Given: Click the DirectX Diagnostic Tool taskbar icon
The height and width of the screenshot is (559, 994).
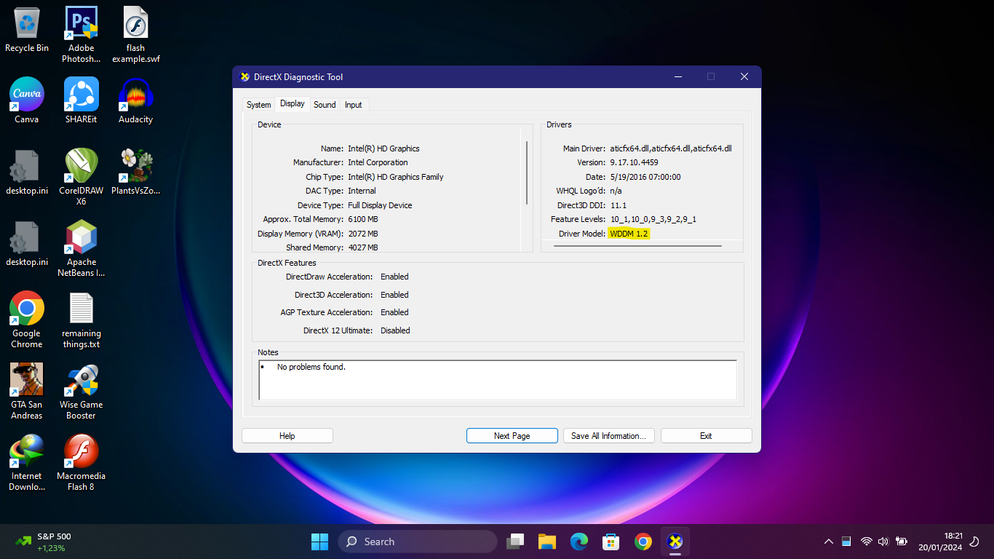Looking at the screenshot, I should point(675,542).
